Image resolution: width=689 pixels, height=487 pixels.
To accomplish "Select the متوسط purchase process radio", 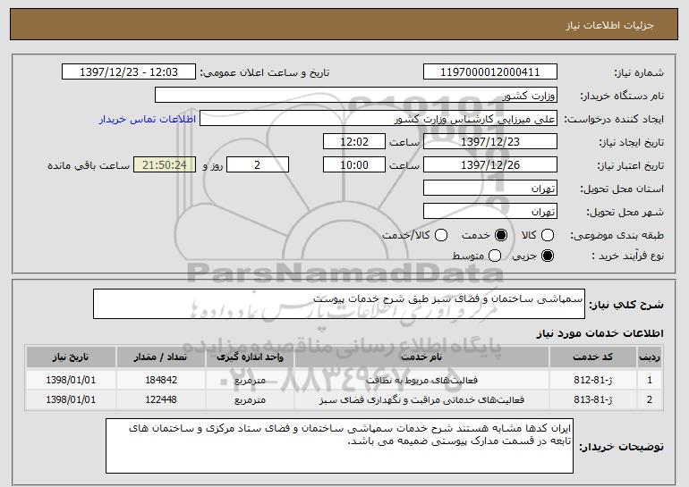I will [x=495, y=256].
